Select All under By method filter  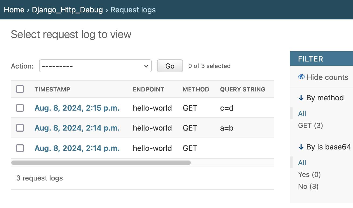click(302, 114)
